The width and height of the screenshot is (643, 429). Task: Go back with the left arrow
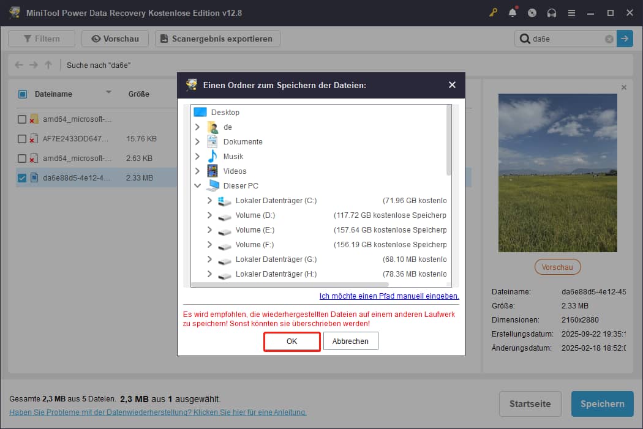click(19, 65)
